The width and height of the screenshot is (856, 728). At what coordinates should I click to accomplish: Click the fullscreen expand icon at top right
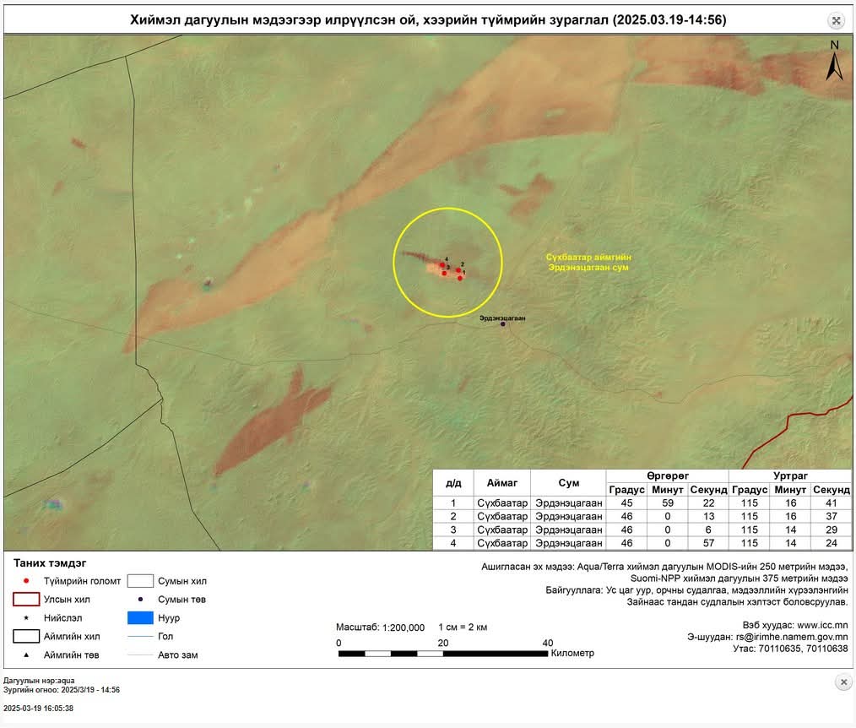(836, 21)
